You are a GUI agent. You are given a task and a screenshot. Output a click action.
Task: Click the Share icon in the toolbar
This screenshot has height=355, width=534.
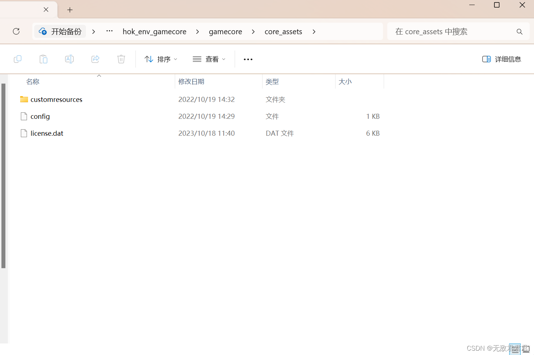pyautogui.click(x=95, y=59)
